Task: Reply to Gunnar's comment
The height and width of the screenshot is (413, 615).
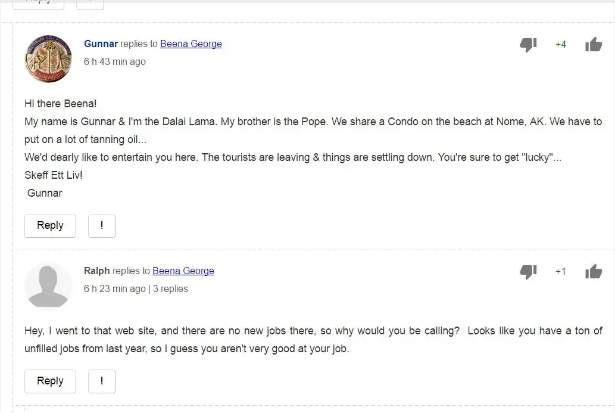Action: [x=50, y=226]
